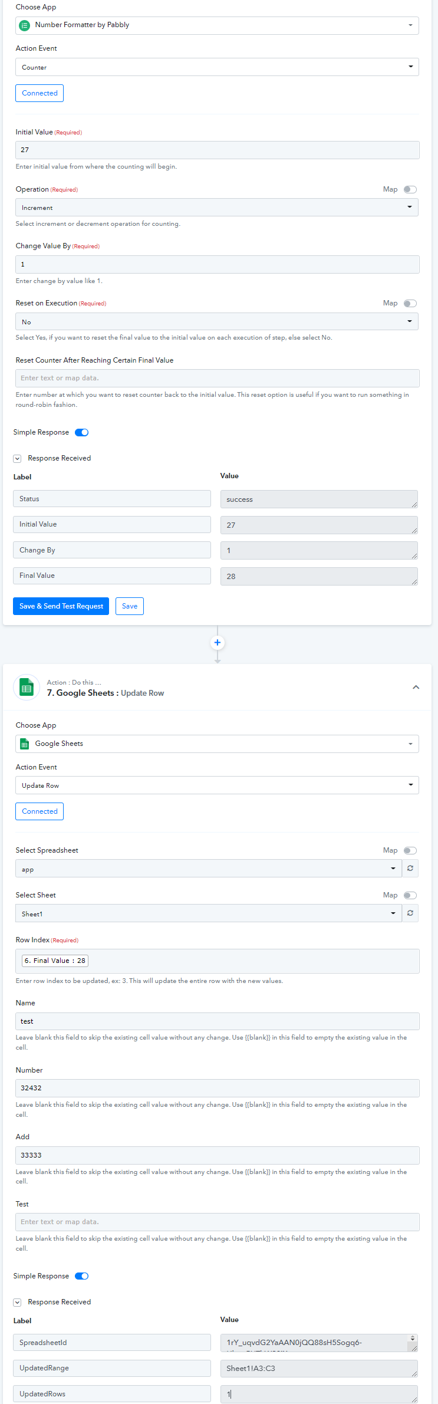Click response value field showing 28
The image size is (438, 1404).
[x=319, y=576]
